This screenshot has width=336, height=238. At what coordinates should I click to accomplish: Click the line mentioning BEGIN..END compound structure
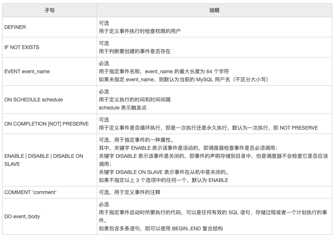point(160,228)
